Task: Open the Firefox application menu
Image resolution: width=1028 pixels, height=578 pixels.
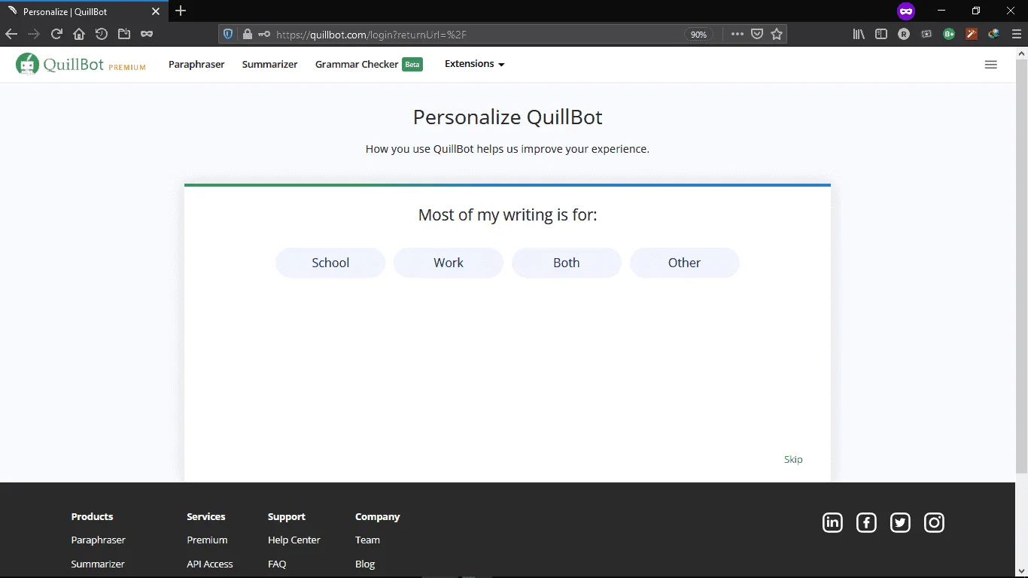Action: coord(1016,34)
